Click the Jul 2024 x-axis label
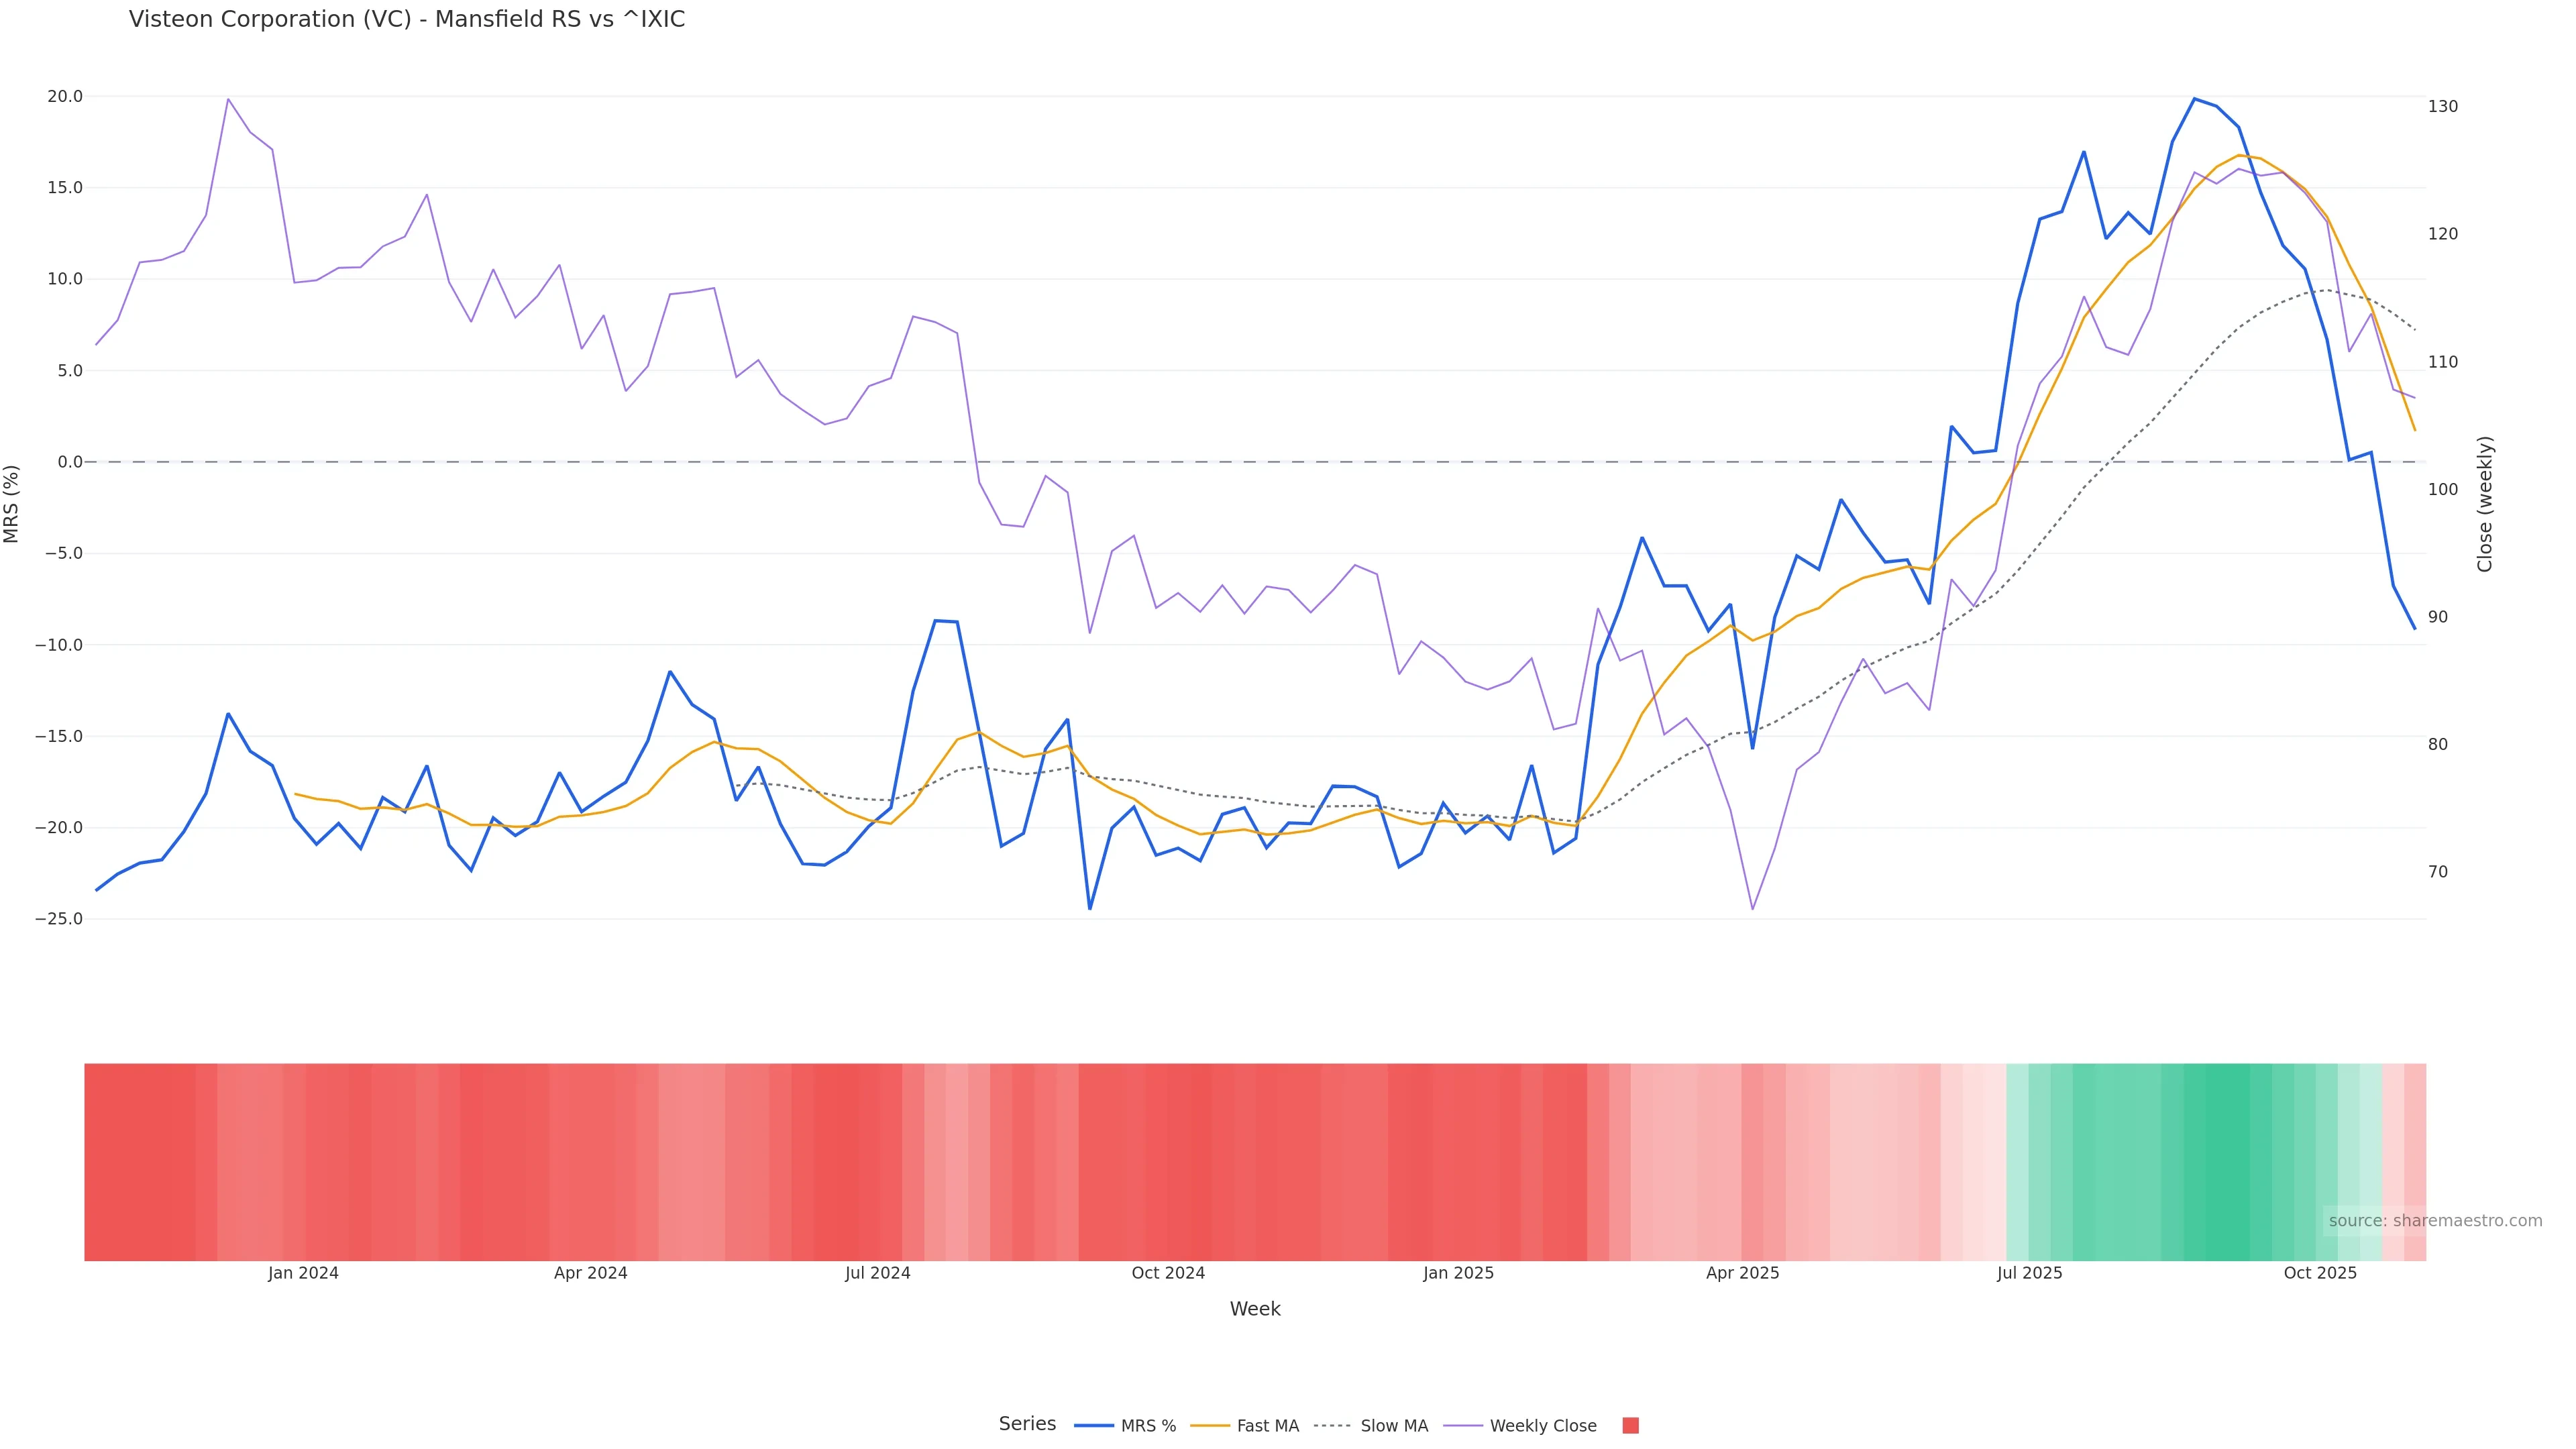 point(877,1273)
